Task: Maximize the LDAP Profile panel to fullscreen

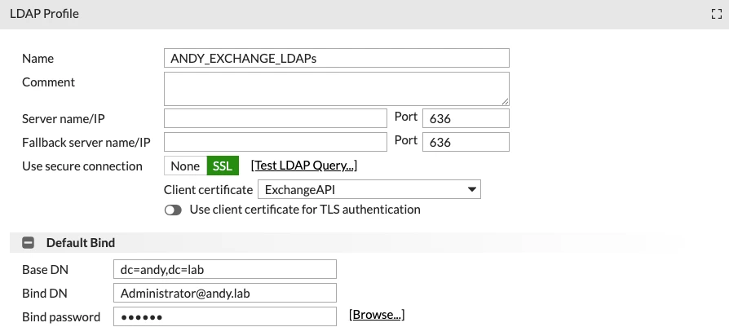Action: (x=717, y=14)
